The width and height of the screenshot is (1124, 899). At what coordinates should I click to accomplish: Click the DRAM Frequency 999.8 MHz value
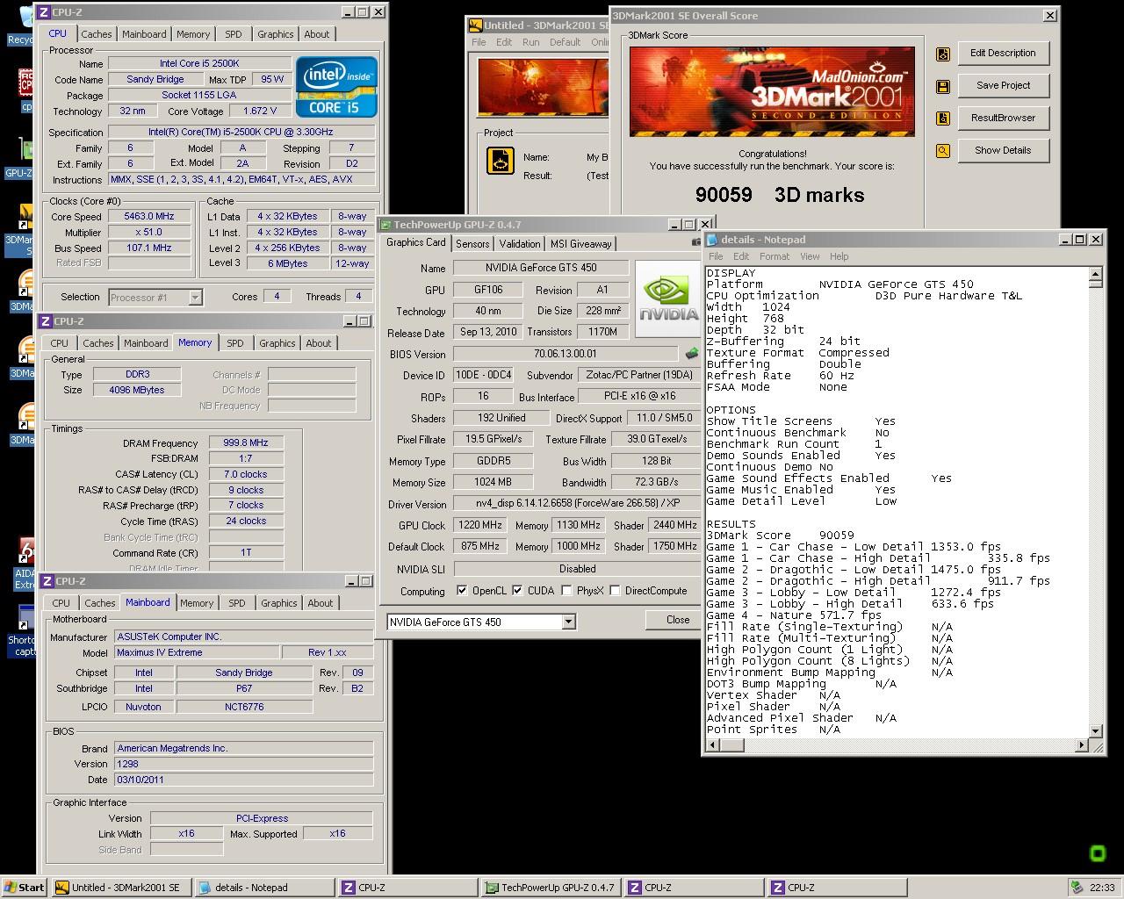(x=245, y=443)
